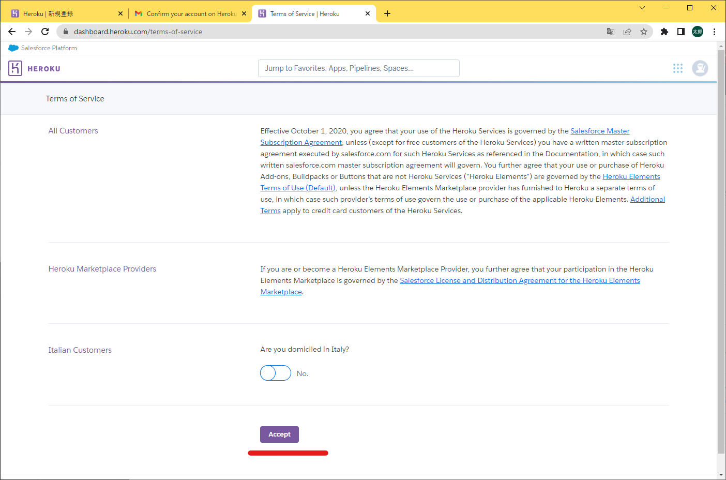Open the Chrome three-dot menu

pyautogui.click(x=714, y=32)
